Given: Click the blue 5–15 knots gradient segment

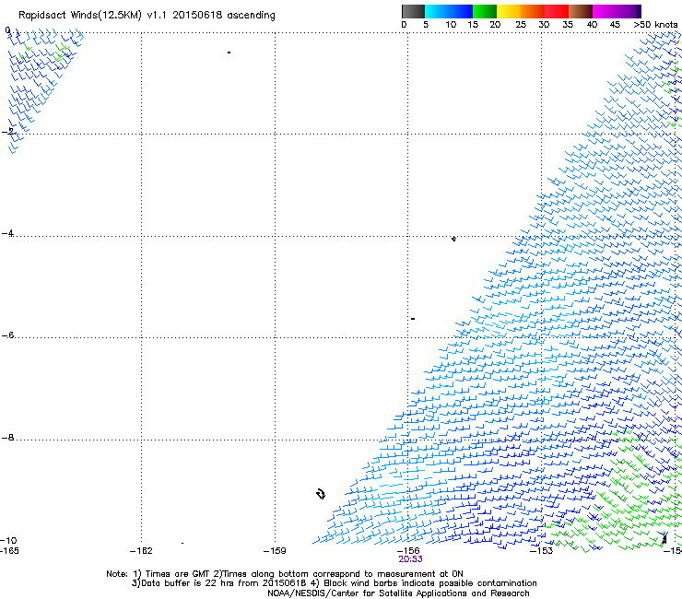Looking at the screenshot, I should [449, 11].
